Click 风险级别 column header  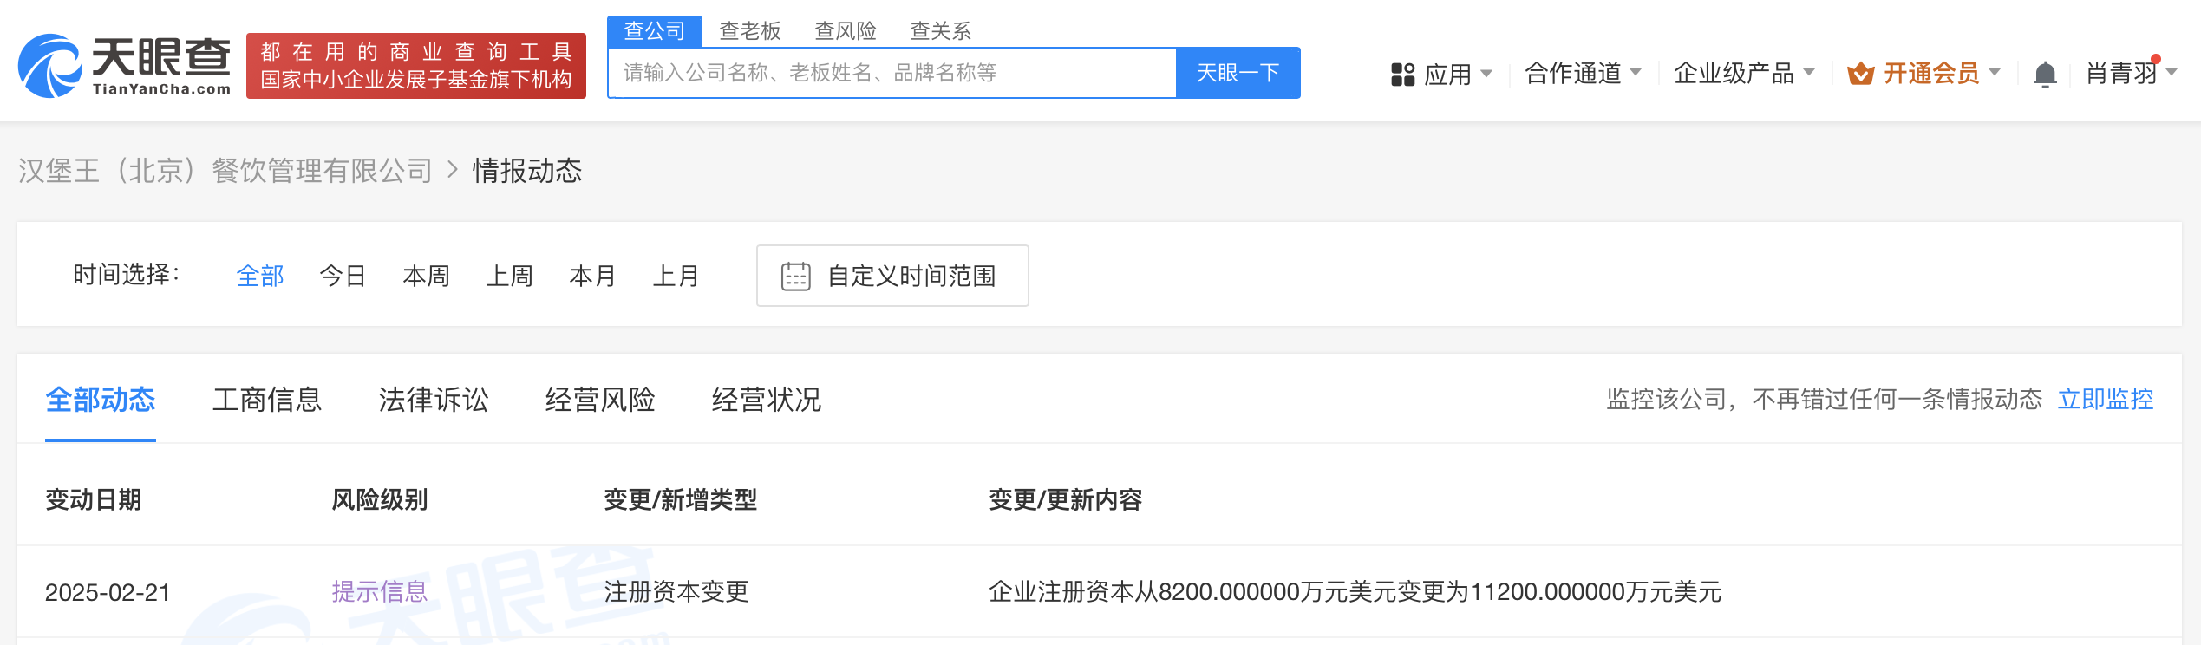pyautogui.click(x=380, y=500)
